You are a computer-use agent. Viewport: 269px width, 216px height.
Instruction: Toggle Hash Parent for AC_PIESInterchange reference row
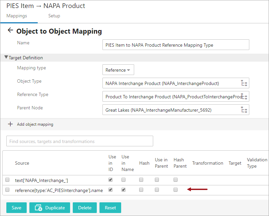176,190
